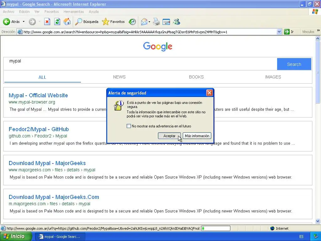This screenshot has width=321, height=241.
Task: Click Aceptar in security alert
Action: (169, 136)
